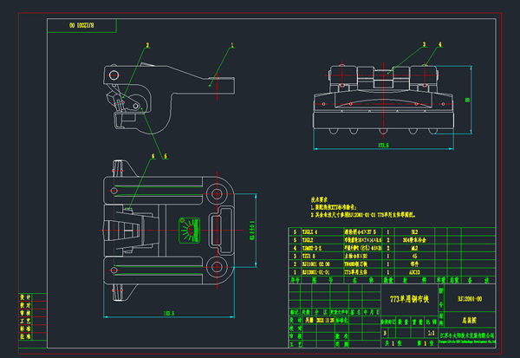Click the 1:1 scale cell

point(431,333)
